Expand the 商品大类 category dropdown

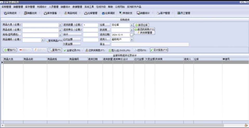click(x=60, y=25)
